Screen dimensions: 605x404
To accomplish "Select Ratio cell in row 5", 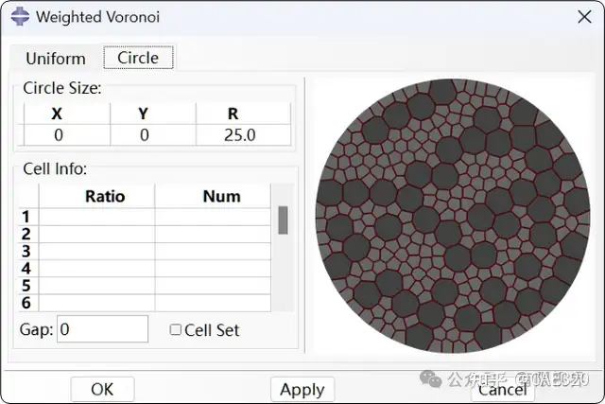I will click(96, 286).
